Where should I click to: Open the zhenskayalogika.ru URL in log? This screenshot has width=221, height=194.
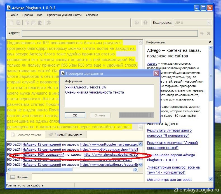[111, 155]
